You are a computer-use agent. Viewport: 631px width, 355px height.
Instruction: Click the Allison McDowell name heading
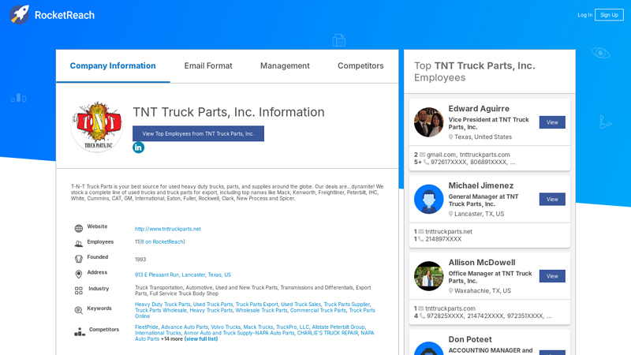click(482, 263)
